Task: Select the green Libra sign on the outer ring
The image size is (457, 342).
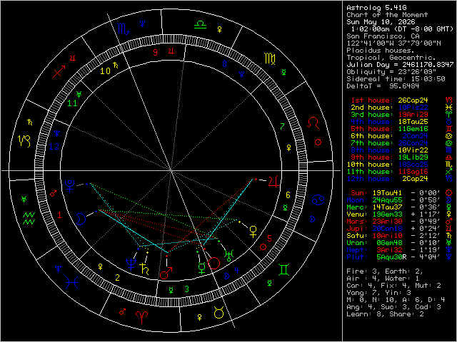Action: (200, 25)
